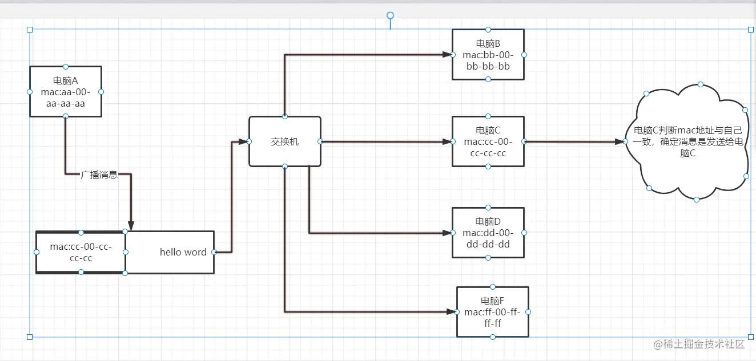Click the arrow from 电脑C to the cloud
This screenshot has height=361, width=756.
coord(574,141)
